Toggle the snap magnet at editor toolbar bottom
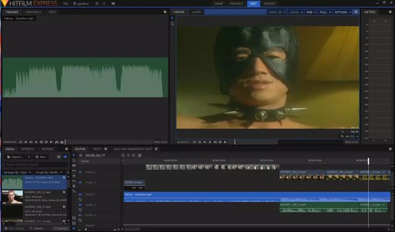The height and width of the screenshot is (232, 395). 74,228
